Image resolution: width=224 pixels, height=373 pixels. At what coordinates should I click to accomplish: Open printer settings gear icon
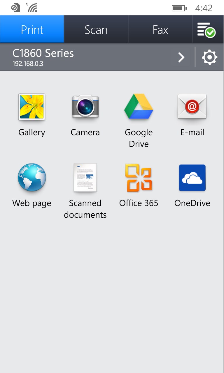[210, 57]
